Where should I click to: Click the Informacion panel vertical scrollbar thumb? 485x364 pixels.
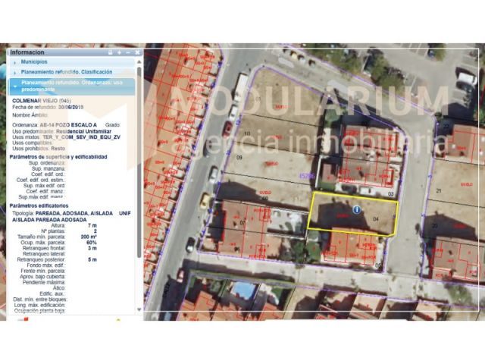pyautogui.click(x=139, y=162)
